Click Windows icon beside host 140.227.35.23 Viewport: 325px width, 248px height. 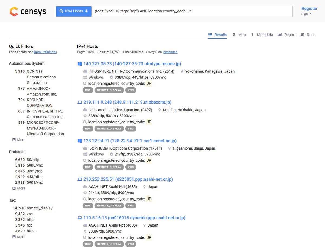[80, 64]
